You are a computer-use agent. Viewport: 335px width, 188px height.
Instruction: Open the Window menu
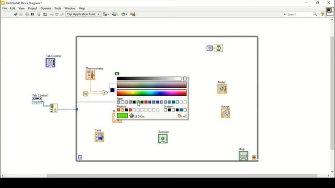pos(70,8)
